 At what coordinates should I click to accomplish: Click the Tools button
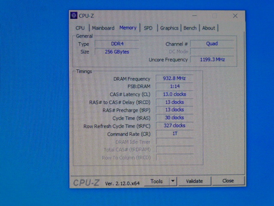point(157,181)
